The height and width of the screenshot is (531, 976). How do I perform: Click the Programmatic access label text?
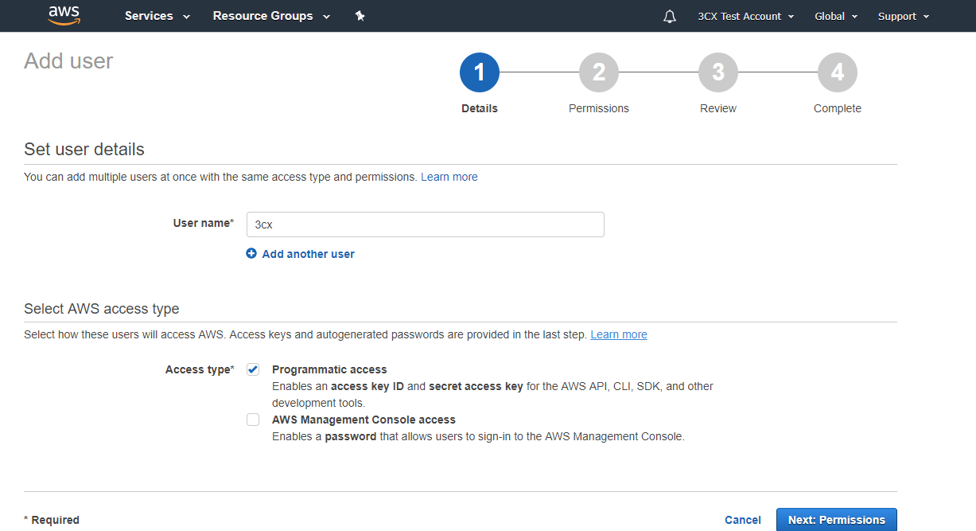click(x=329, y=369)
